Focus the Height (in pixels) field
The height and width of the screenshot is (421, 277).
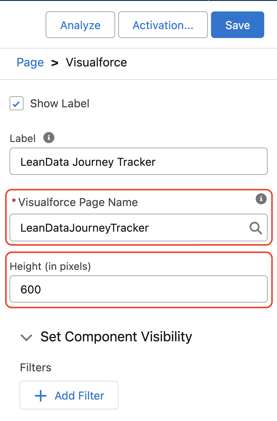click(138, 289)
